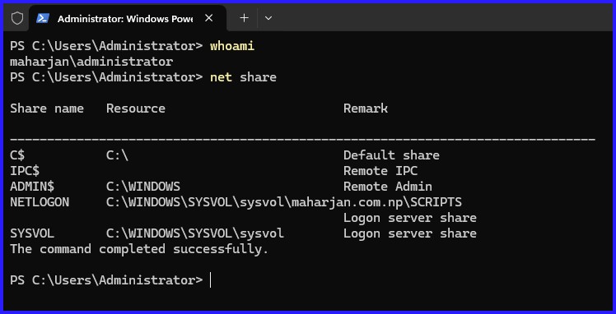
Task: Click the NETLOGON SCRIPTS resource path
Action: point(284,202)
